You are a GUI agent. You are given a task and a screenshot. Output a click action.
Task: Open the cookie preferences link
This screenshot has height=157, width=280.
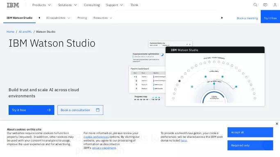96,137
